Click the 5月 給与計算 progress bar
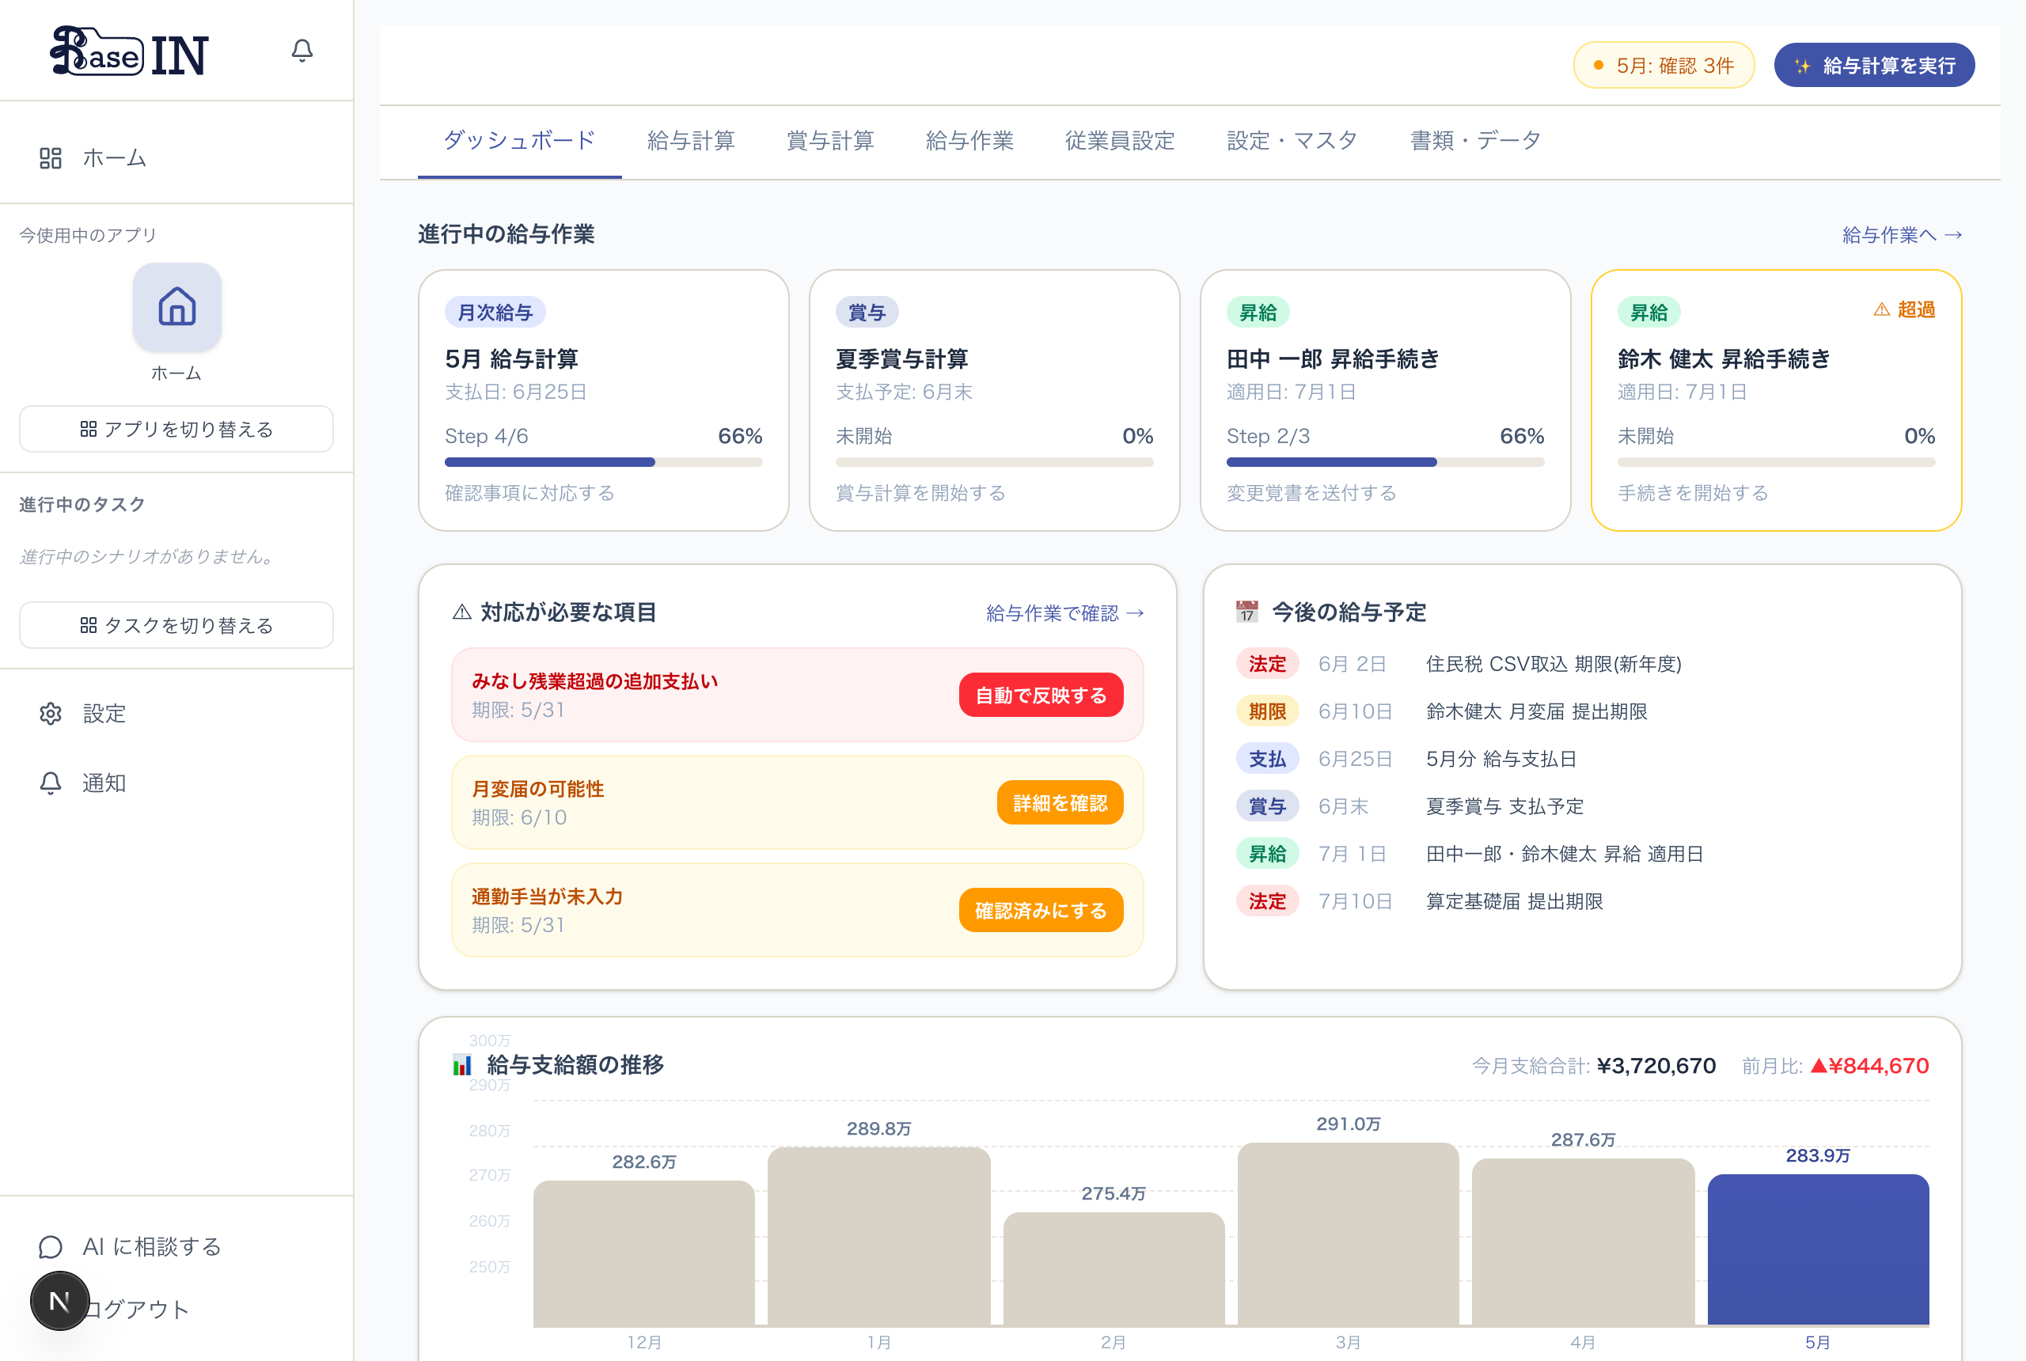 click(x=603, y=463)
